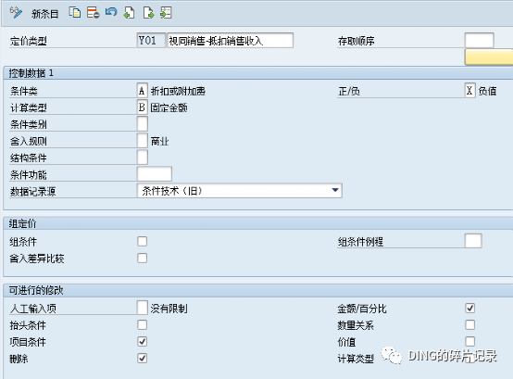Go to previous entry icon
Viewport: 513px width, 379px height.
[130, 13]
